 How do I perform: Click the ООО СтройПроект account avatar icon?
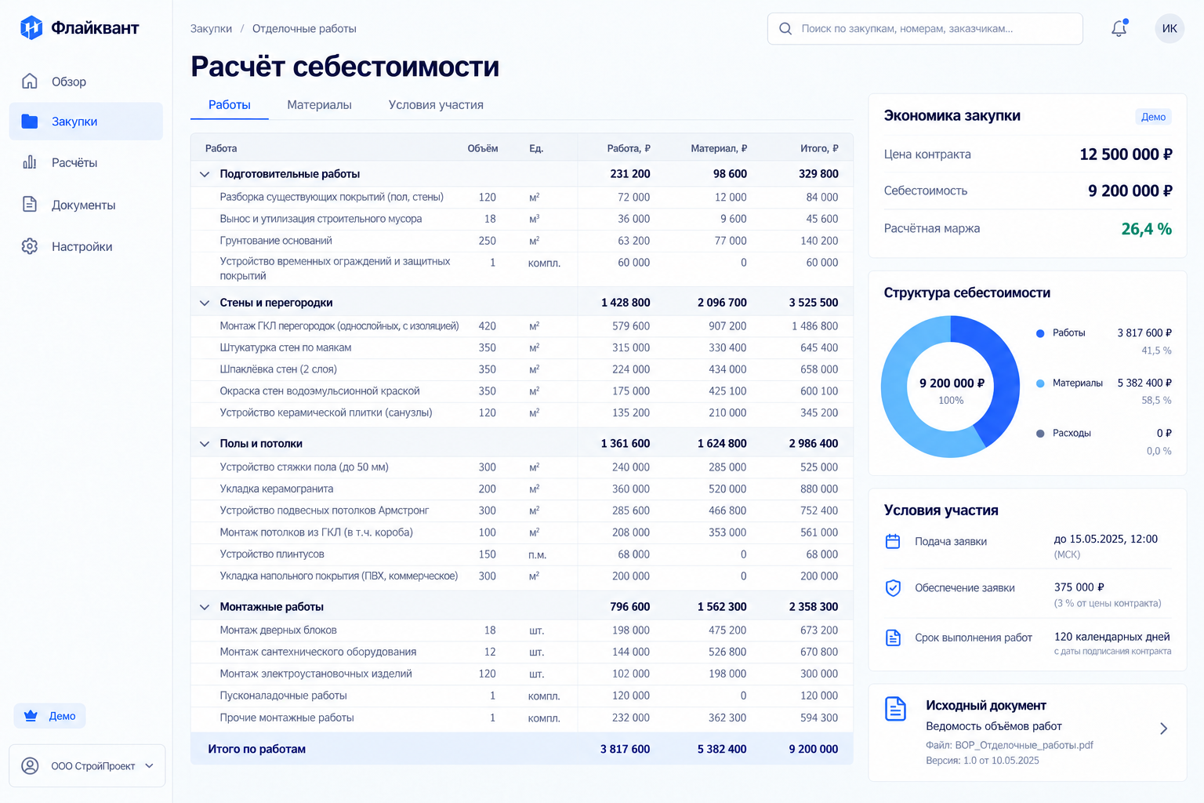pos(30,765)
